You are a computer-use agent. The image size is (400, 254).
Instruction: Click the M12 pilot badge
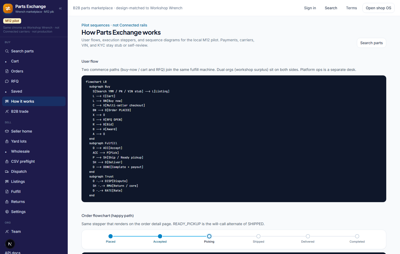tap(12, 21)
